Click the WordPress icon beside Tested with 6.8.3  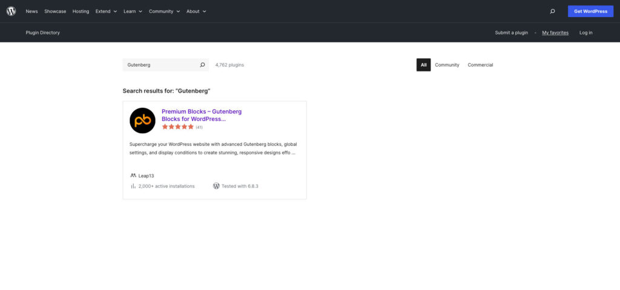point(216,186)
